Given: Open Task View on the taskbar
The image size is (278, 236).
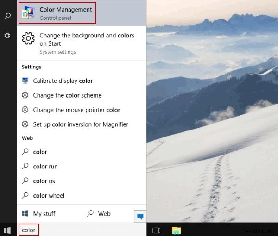Looking at the screenshot, I should coord(156,230).
